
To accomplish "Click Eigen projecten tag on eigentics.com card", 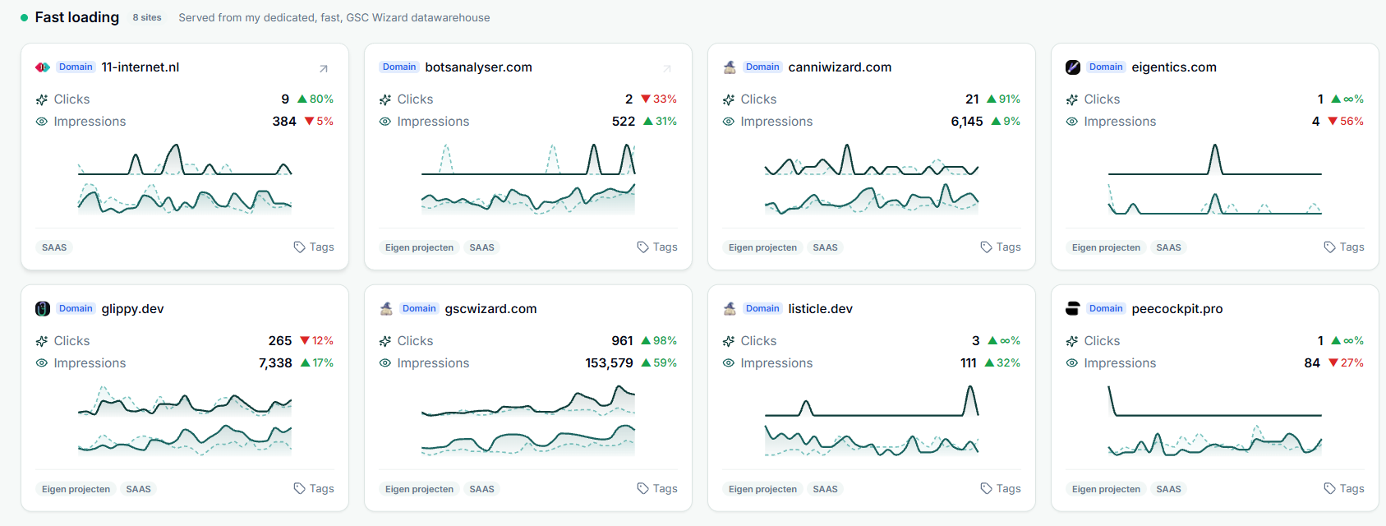I will click(x=1106, y=247).
